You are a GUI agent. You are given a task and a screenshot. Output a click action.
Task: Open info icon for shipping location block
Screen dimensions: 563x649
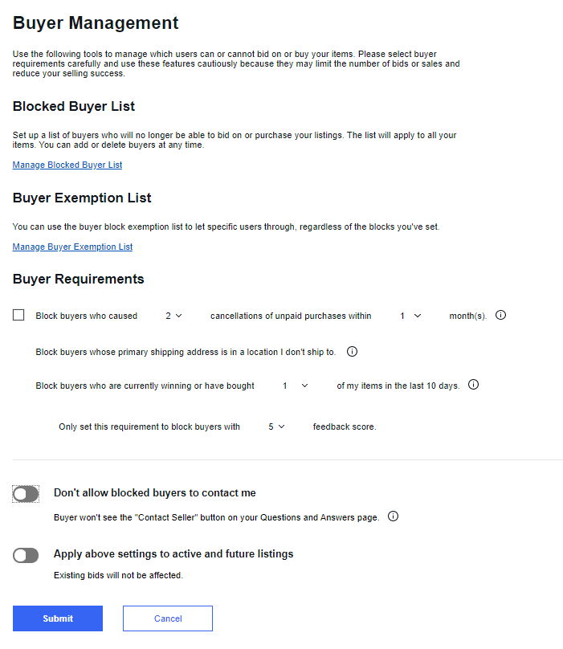tap(352, 351)
